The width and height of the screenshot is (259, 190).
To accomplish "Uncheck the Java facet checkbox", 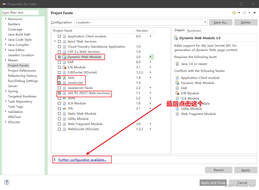I will (59, 78).
